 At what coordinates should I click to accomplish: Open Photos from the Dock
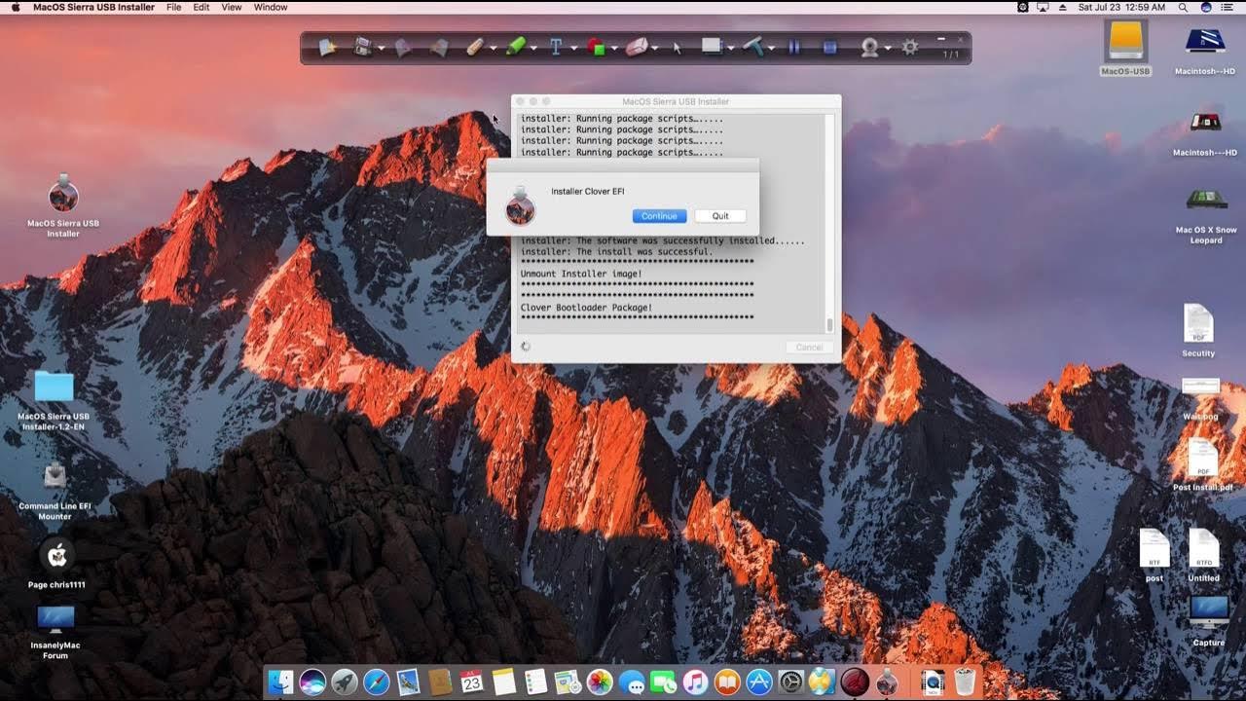click(600, 682)
